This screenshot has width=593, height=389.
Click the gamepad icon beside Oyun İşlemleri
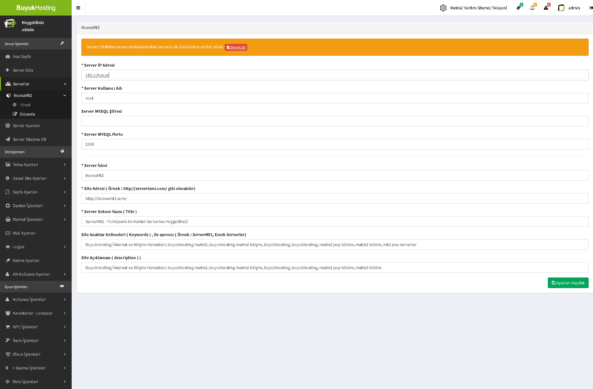(62, 286)
